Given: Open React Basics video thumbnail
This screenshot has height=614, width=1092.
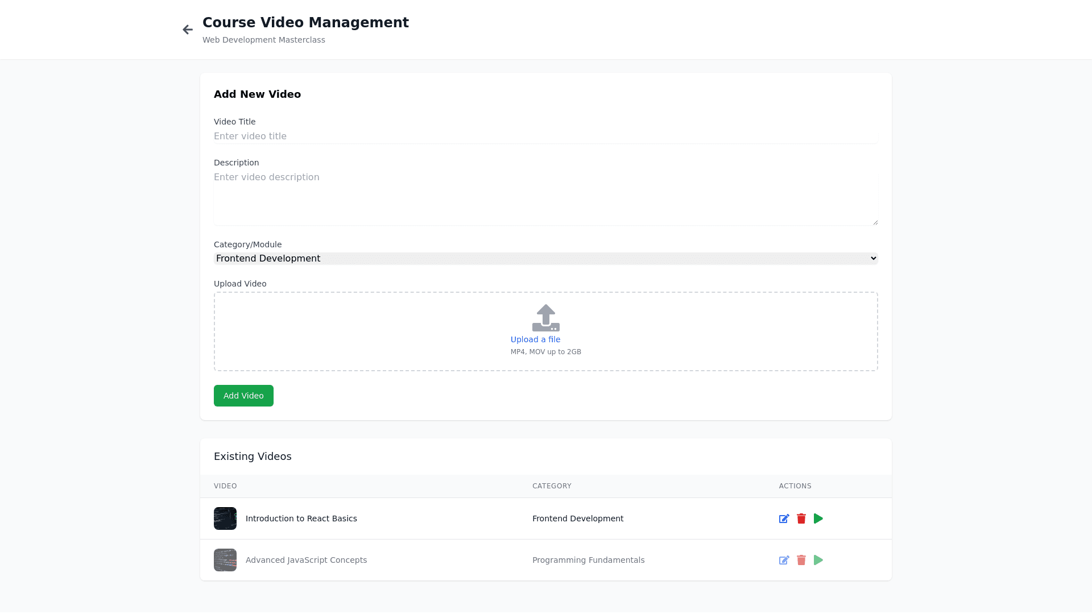Looking at the screenshot, I should tap(225, 518).
